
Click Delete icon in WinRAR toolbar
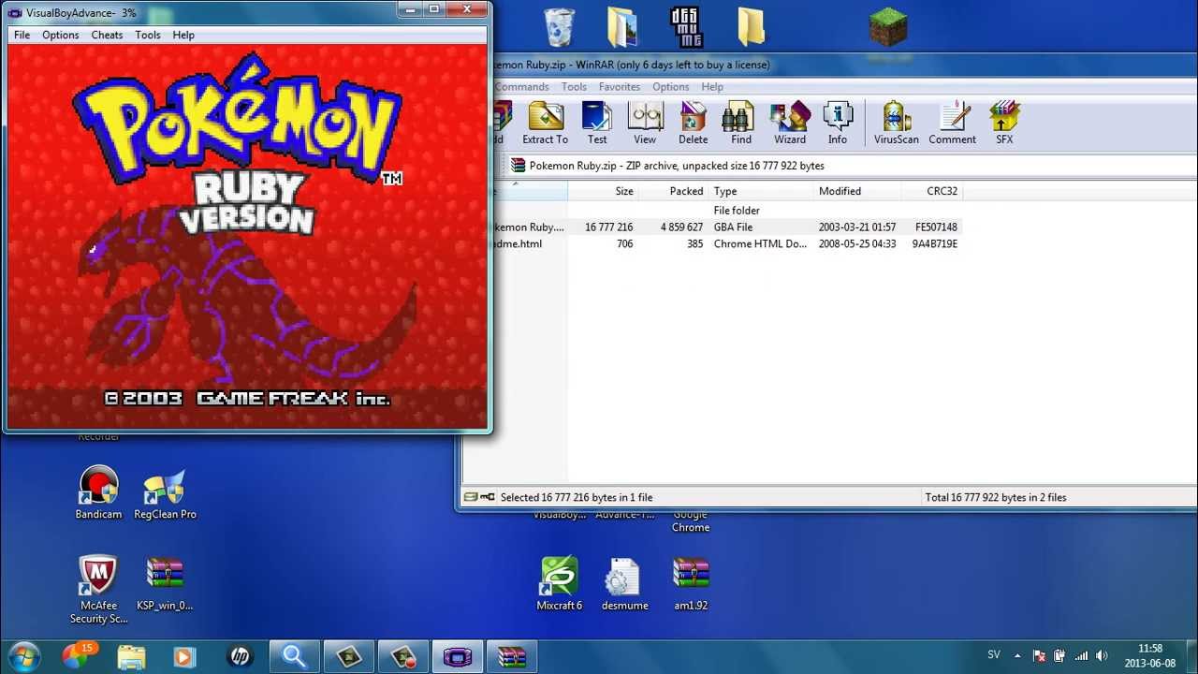click(x=693, y=123)
